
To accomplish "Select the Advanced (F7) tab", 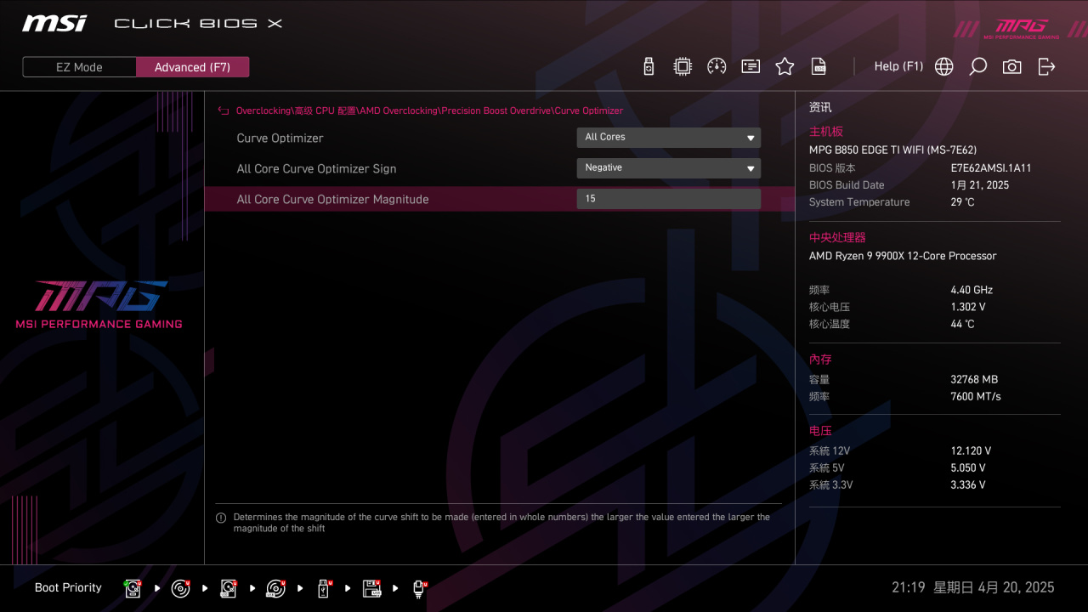I will pos(192,67).
